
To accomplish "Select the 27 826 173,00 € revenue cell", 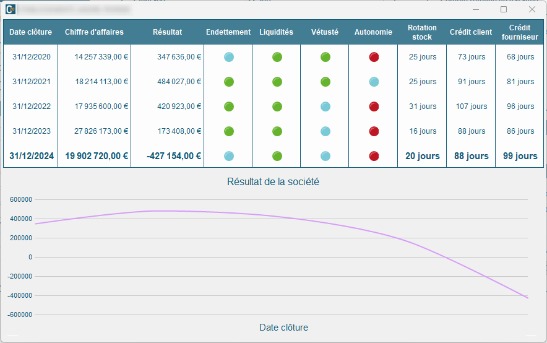I will pos(101,131).
